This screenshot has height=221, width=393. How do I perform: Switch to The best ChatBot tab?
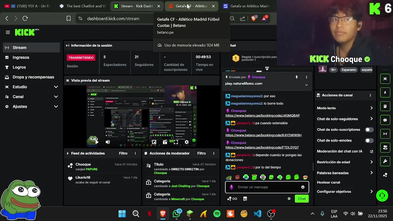[x=83, y=6]
